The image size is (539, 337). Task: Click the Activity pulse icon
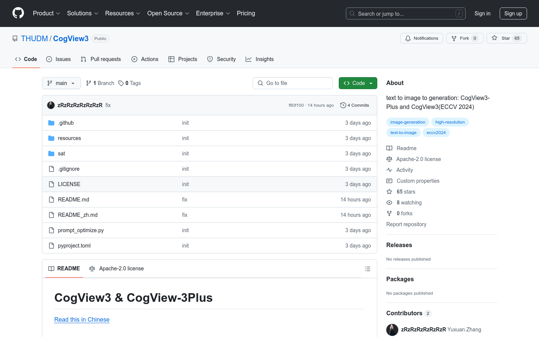(389, 170)
